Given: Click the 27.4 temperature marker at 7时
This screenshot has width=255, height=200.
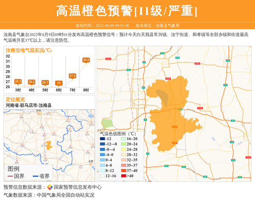Looking at the screenshot, I should tap(72, 76).
